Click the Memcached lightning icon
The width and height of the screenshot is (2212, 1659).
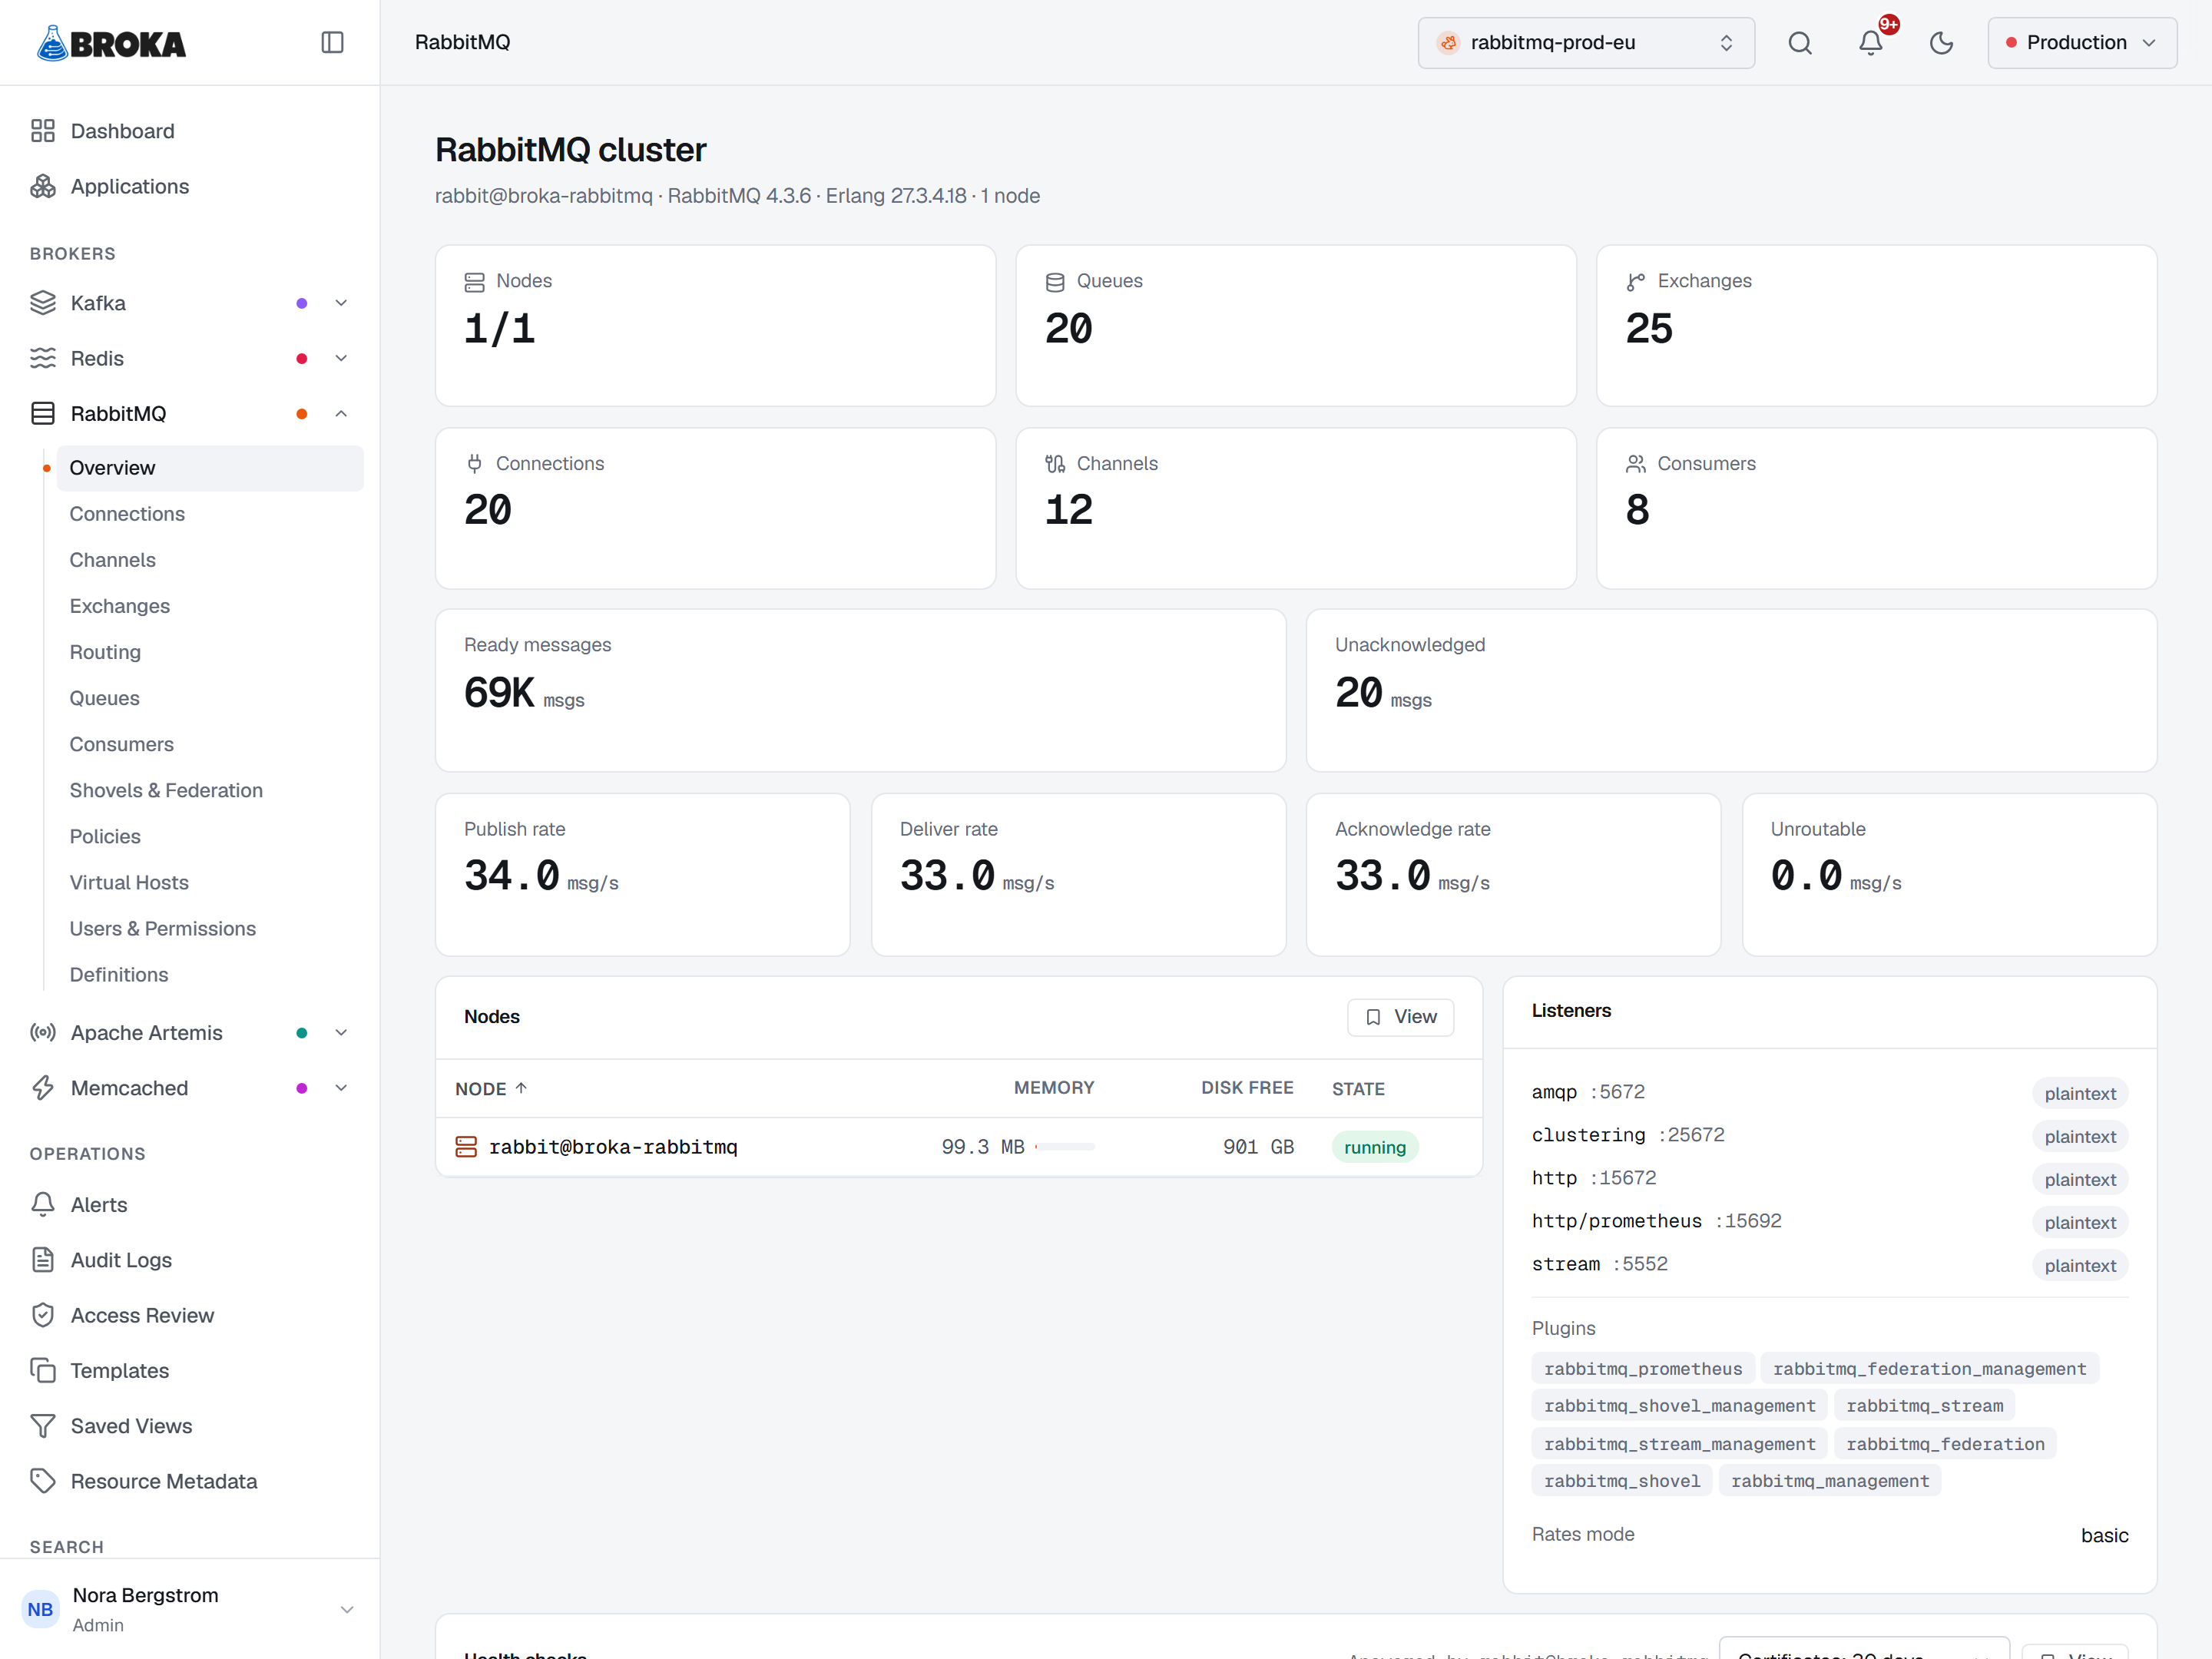42,1088
